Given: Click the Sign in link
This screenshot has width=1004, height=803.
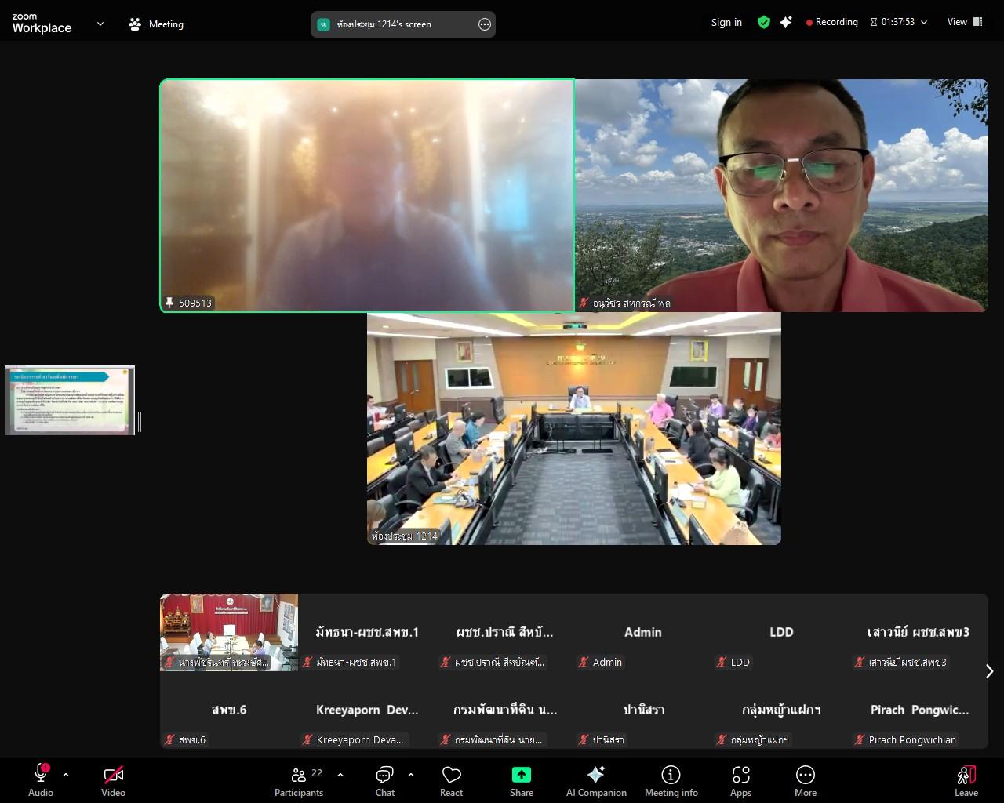Looking at the screenshot, I should point(726,23).
